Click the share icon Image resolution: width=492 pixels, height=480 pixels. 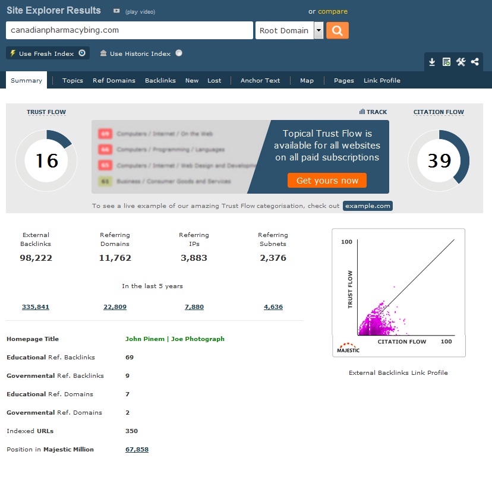coord(475,62)
